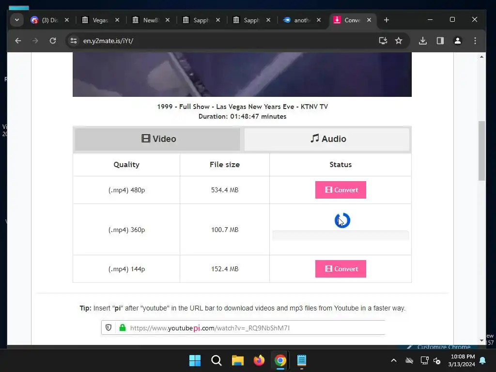
Task: Click the Status column header
Action: (341, 165)
